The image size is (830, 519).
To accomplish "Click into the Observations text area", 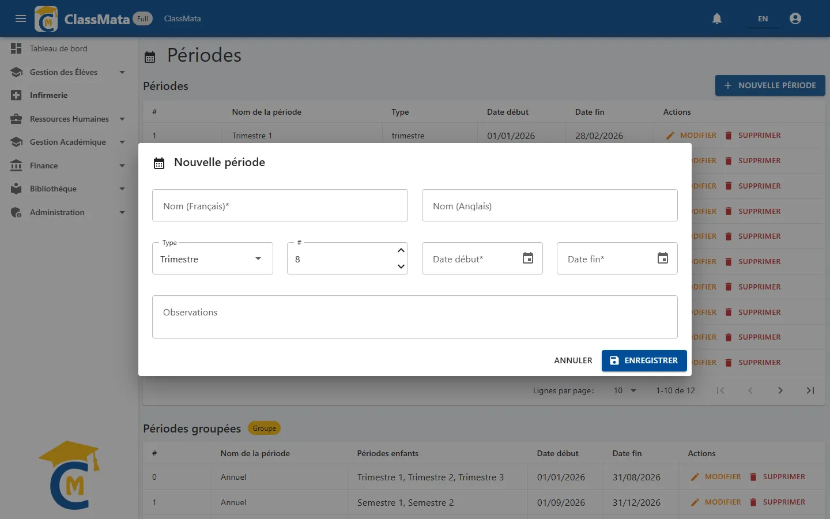I will 415,317.
